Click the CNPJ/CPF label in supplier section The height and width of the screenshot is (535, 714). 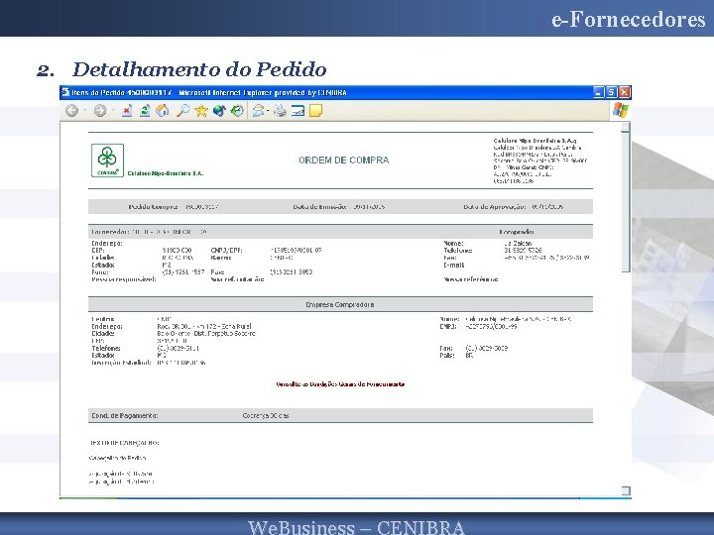click(226, 251)
